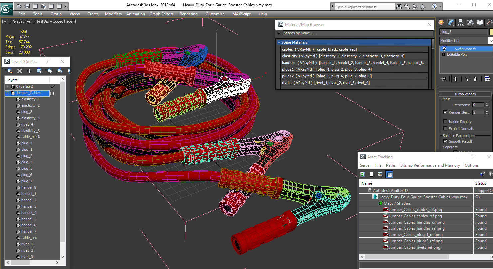This screenshot has height=269, width=493.
Task: Expand the 0 (default) layer tree node
Action: (x=7, y=86)
